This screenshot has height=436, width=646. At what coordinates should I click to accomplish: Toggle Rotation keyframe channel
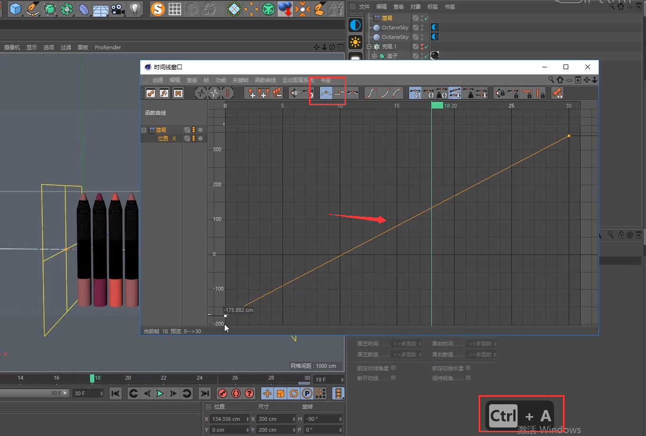click(294, 393)
